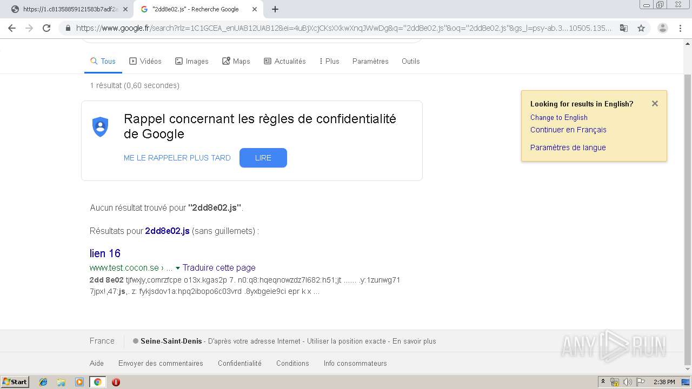Switch to Vidéos results
The width and height of the screenshot is (692, 389).
[x=145, y=61]
